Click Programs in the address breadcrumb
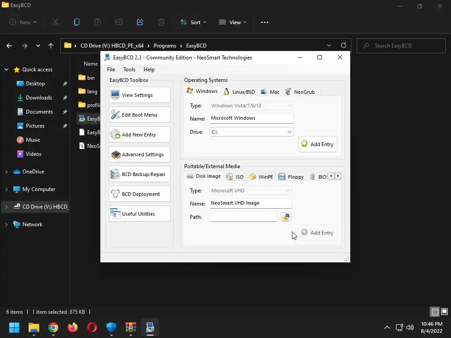Image resolution: width=451 pixels, height=338 pixels. (165, 46)
